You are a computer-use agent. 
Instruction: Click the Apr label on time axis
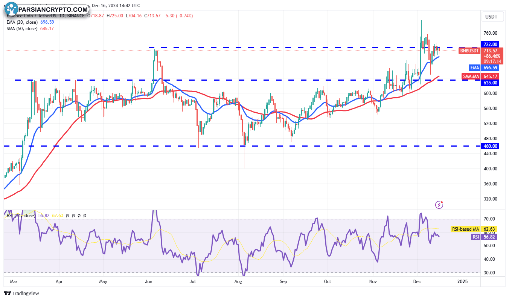click(59, 282)
